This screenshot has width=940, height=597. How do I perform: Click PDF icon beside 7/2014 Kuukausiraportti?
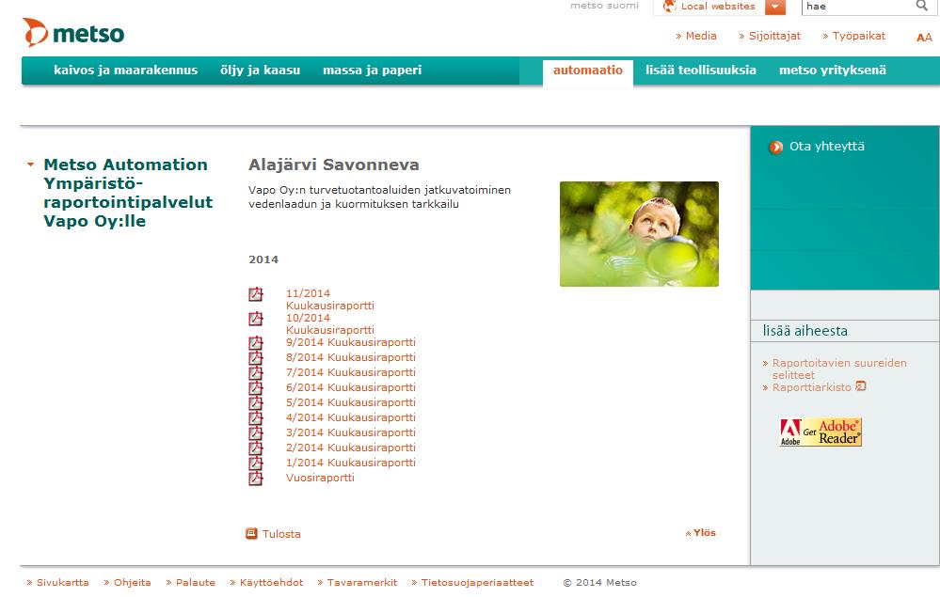click(256, 373)
